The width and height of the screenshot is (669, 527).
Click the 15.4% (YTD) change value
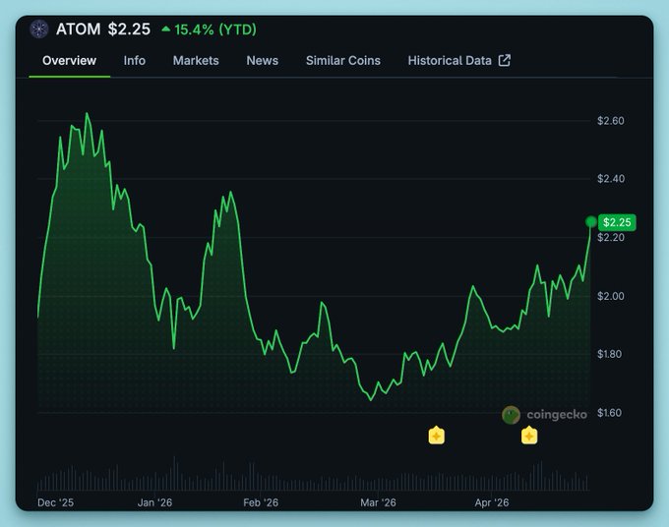[x=215, y=29]
